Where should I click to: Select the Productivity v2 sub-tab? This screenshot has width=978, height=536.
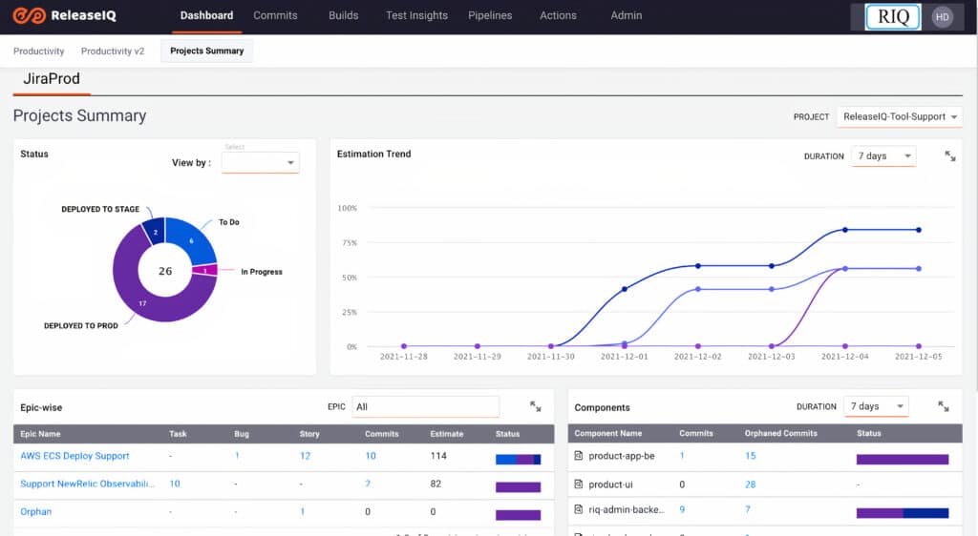click(x=113, y=52)
